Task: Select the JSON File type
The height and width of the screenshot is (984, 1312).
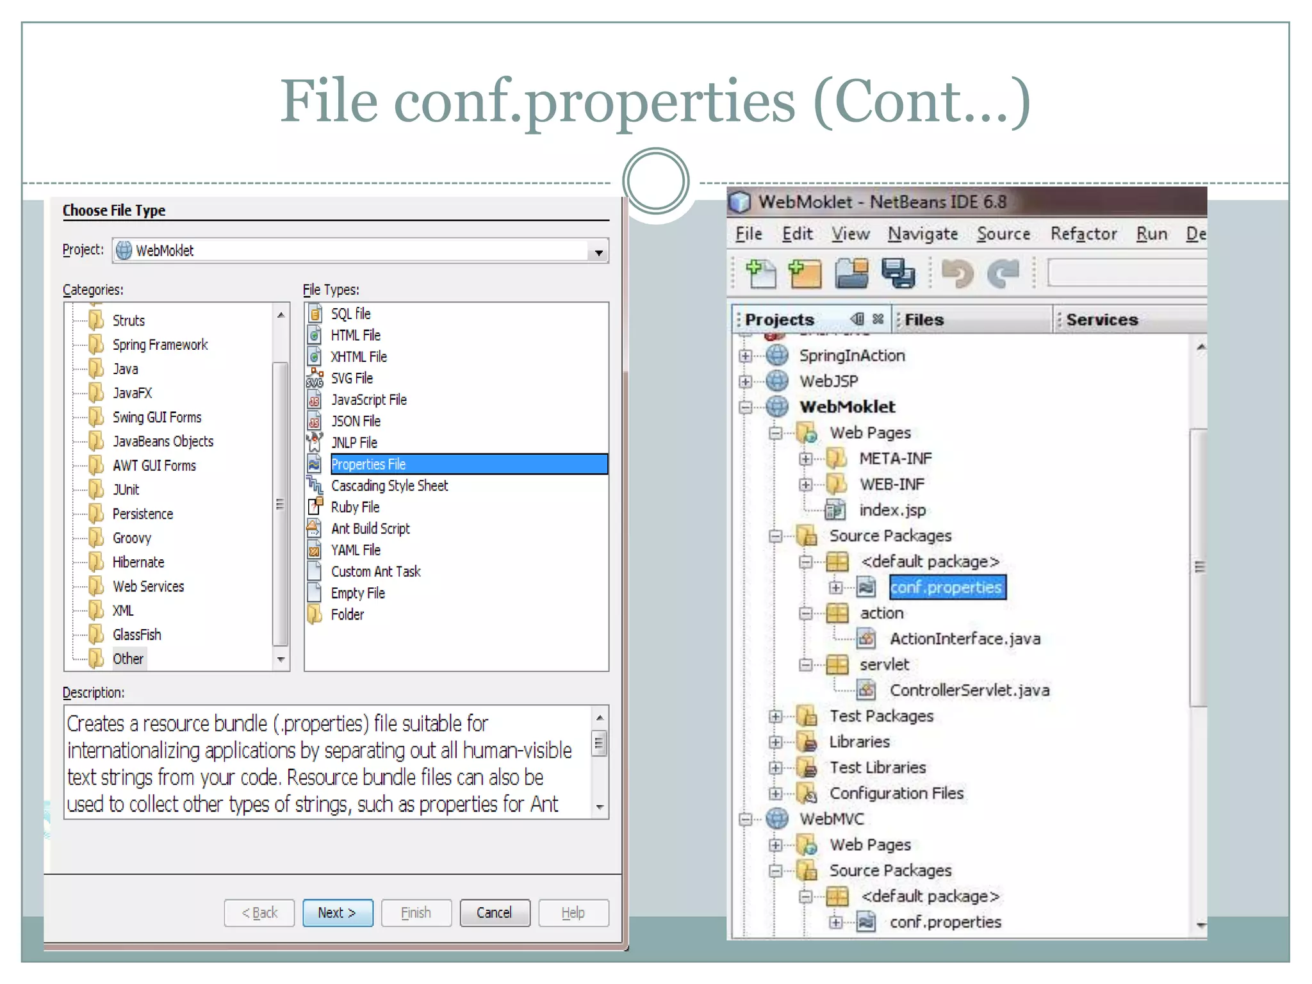Action: tap(356, 421)
